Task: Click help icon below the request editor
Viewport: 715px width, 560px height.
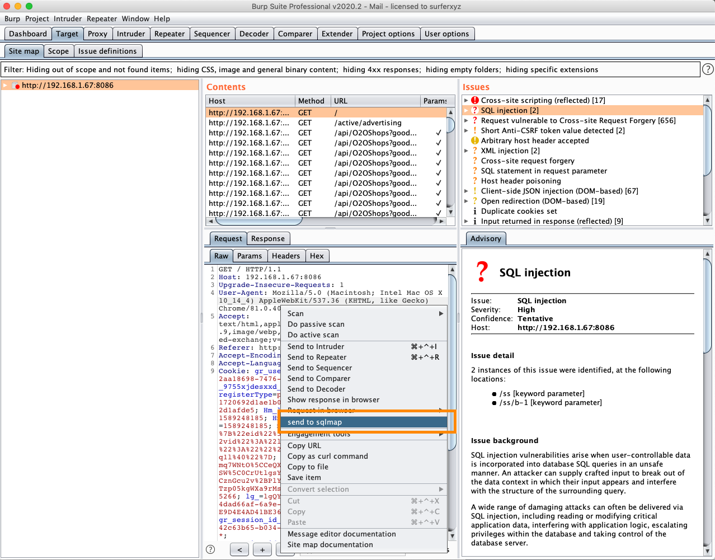Action: tap(210, 549)
